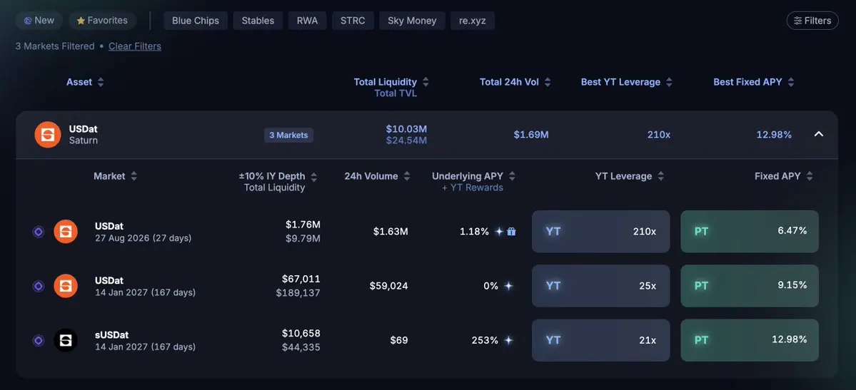Click the orange Saturn USDat asset logo
Image resolution: width=856 pixels, height=390 pixels.
[48, 135]
